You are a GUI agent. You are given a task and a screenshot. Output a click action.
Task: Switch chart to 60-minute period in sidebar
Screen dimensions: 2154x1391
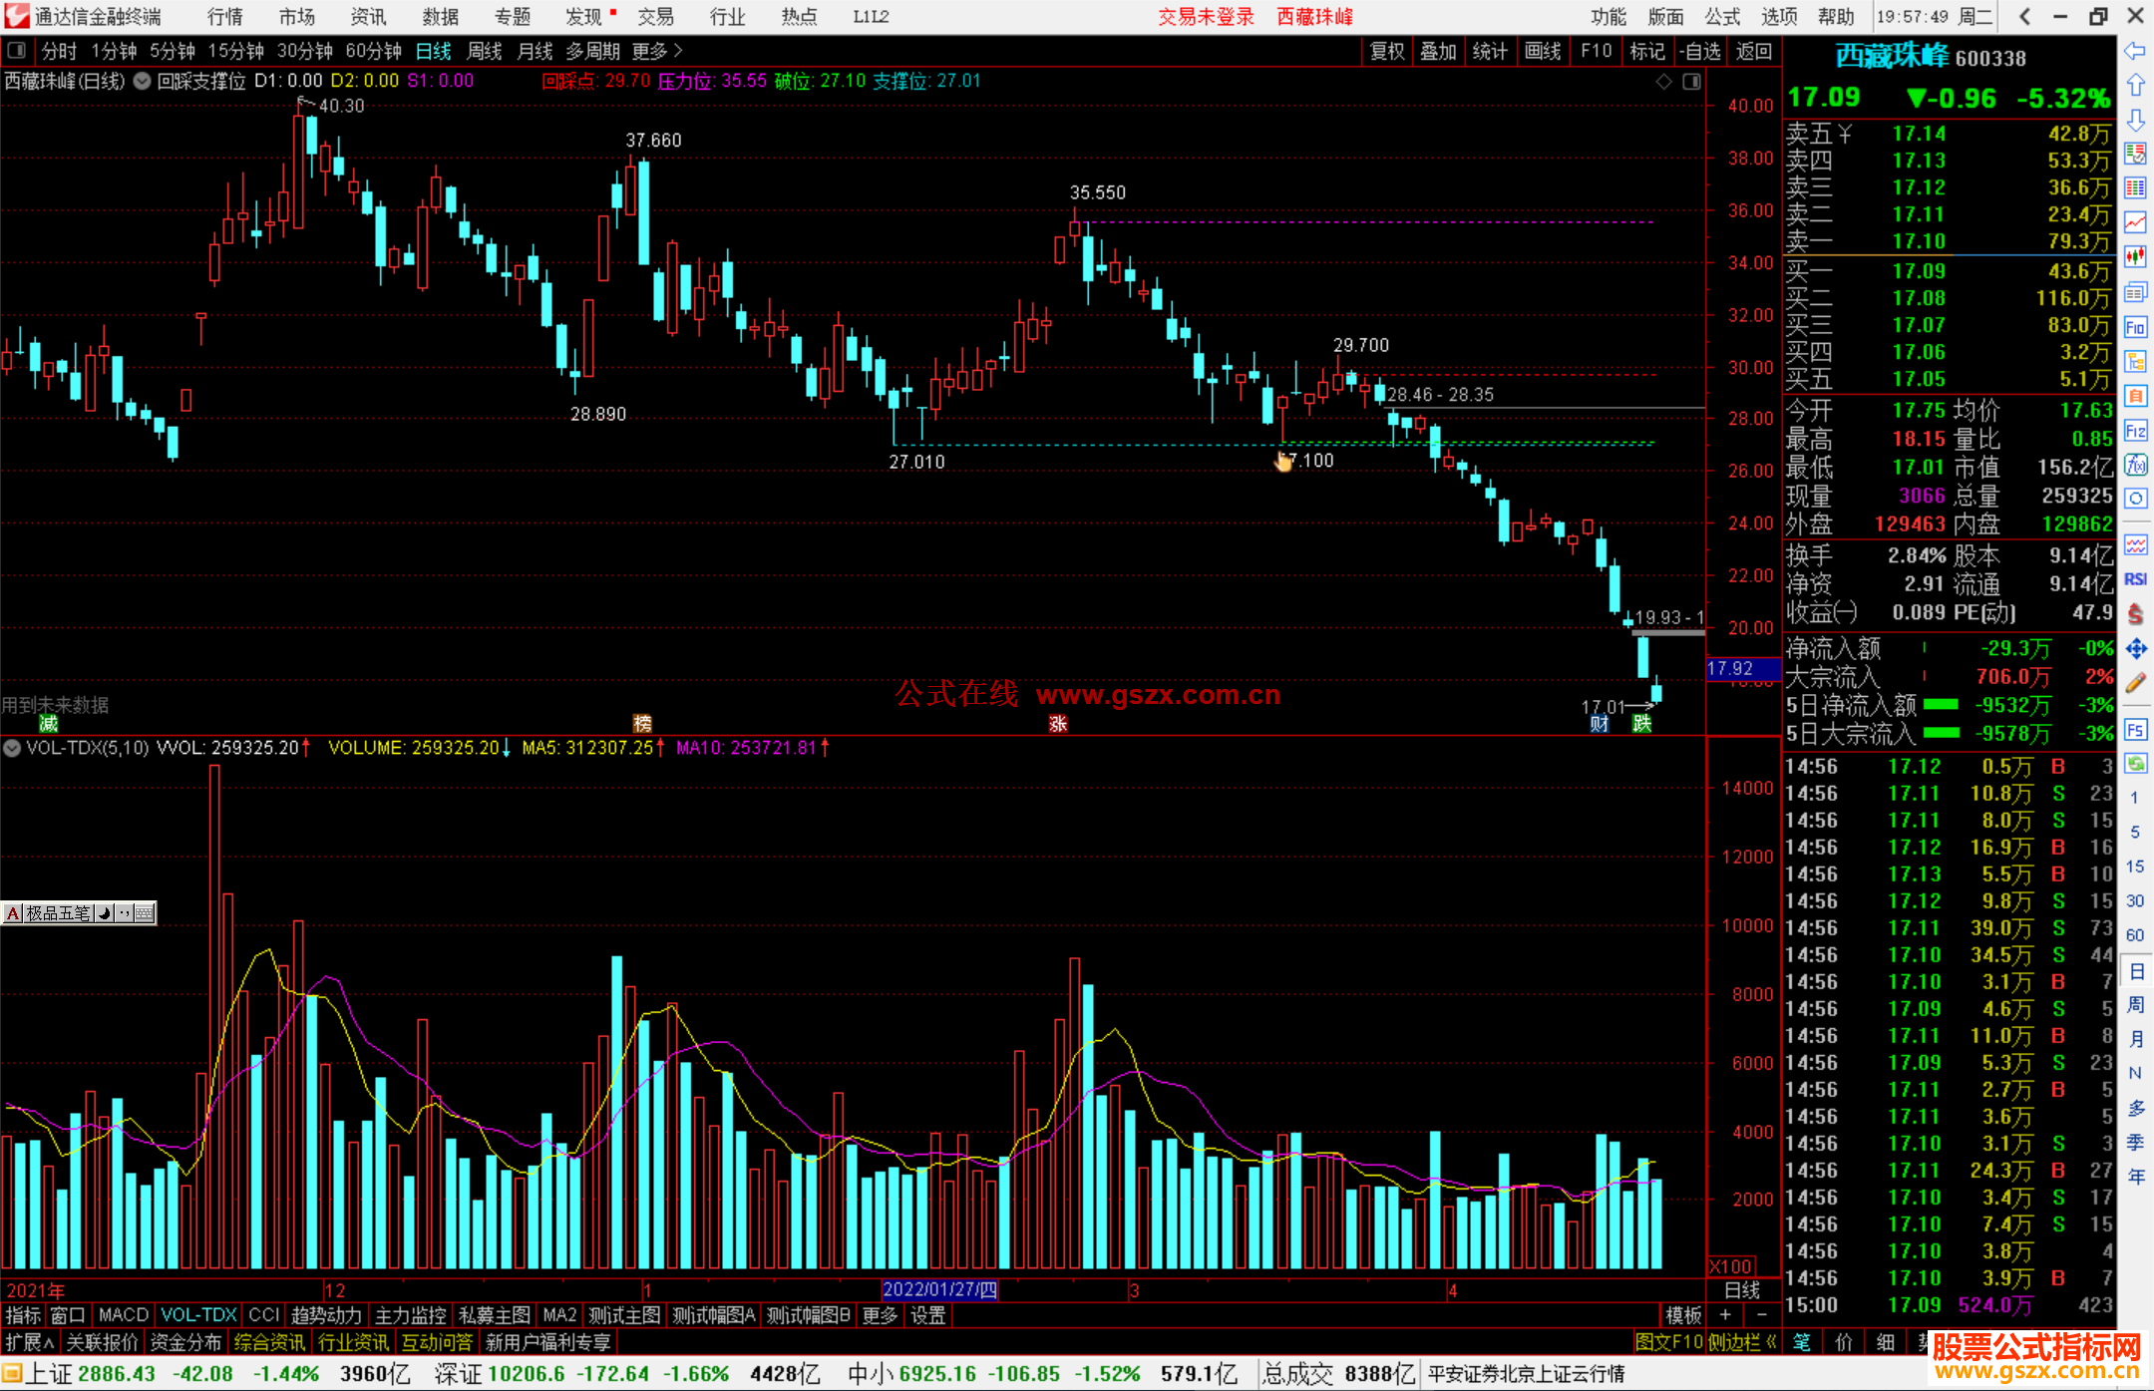pyautogui.click(x=2135, y=935)
